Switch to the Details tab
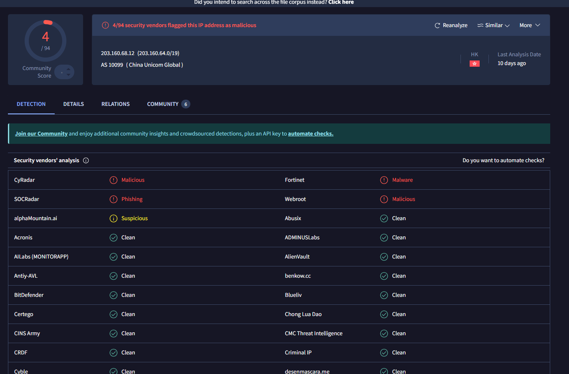 coord(73,104)
